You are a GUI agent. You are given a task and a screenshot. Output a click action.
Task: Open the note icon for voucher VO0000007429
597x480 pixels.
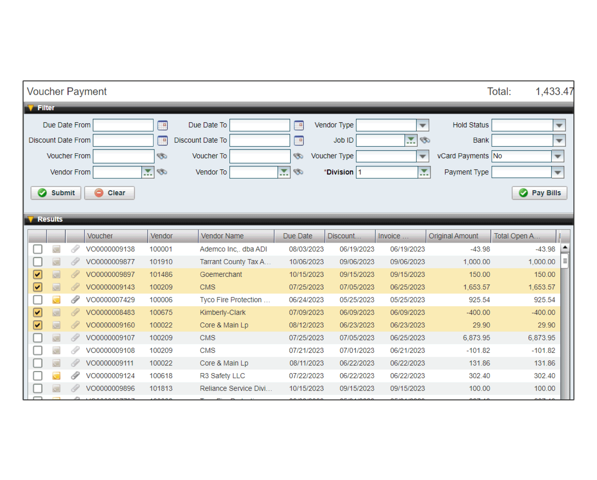(56, 300)
